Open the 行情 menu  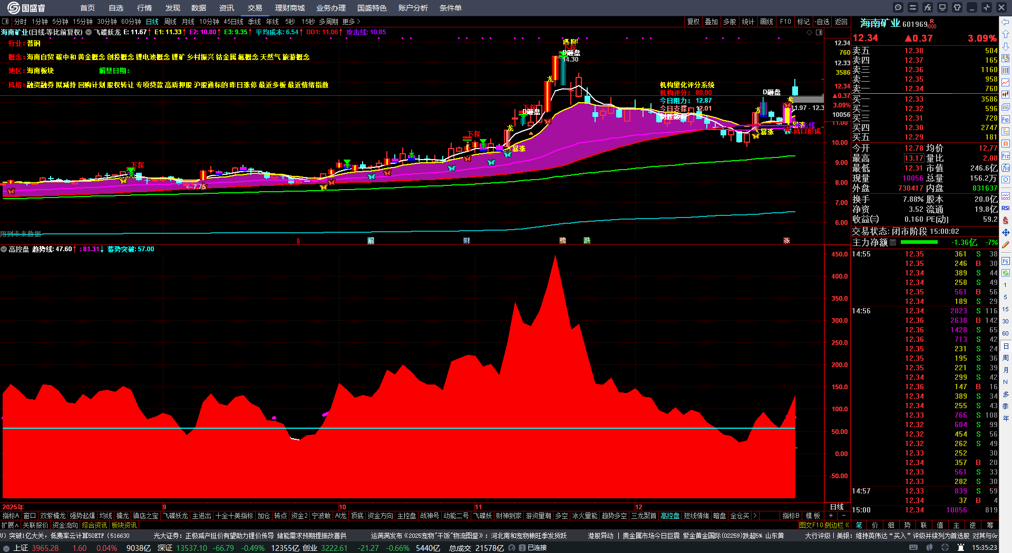(x=144, y=8)
